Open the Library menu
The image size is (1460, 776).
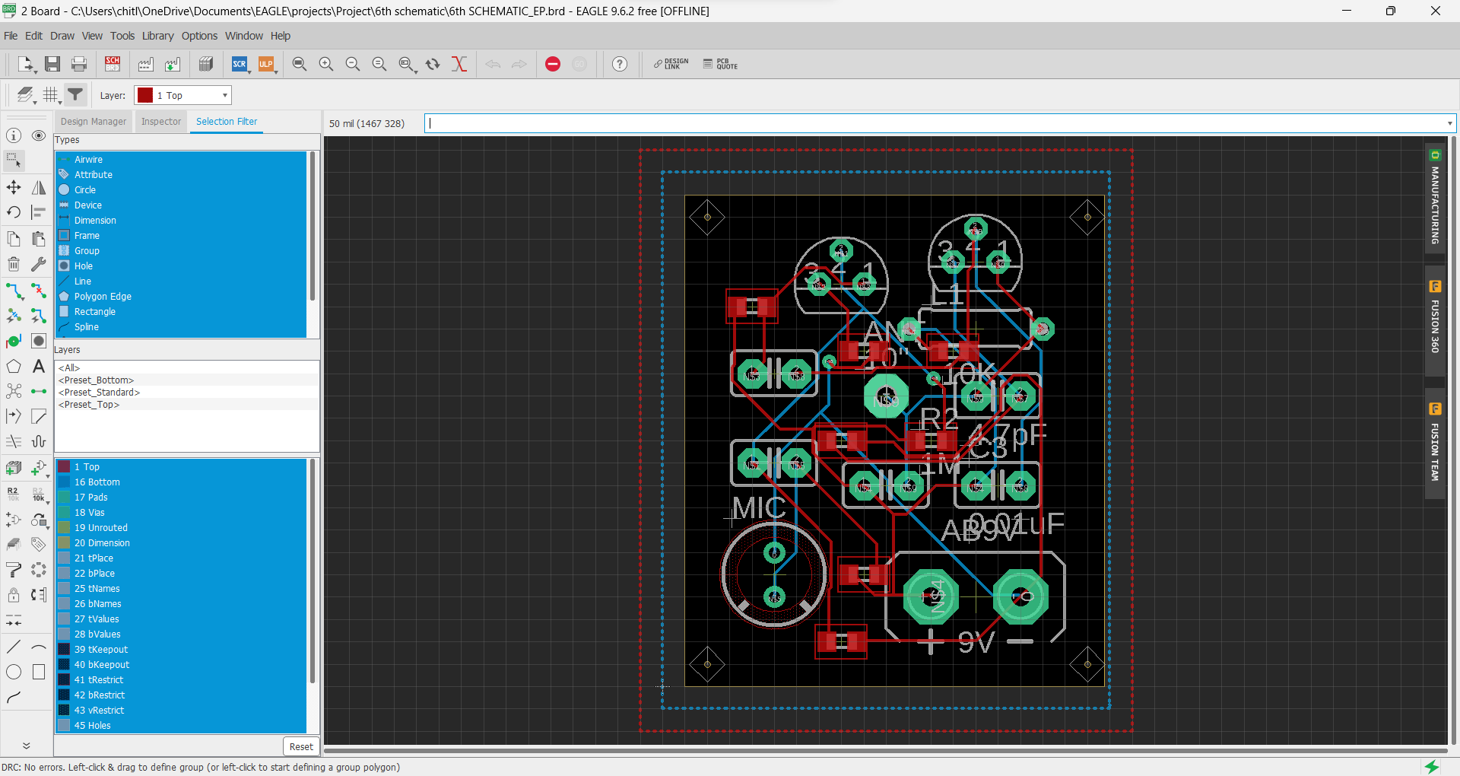click(157, 36)
